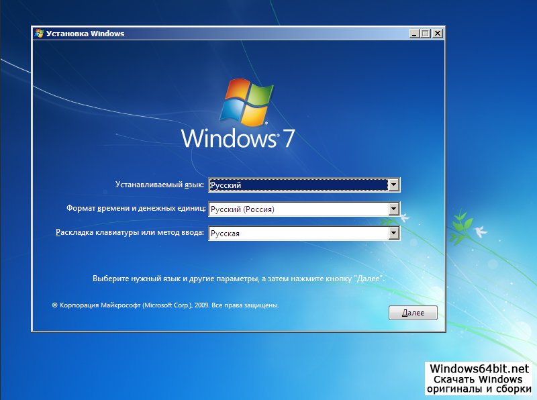Close the Установка Windows dialog
The image size is (537, 400).
click(x=437, y=33)
